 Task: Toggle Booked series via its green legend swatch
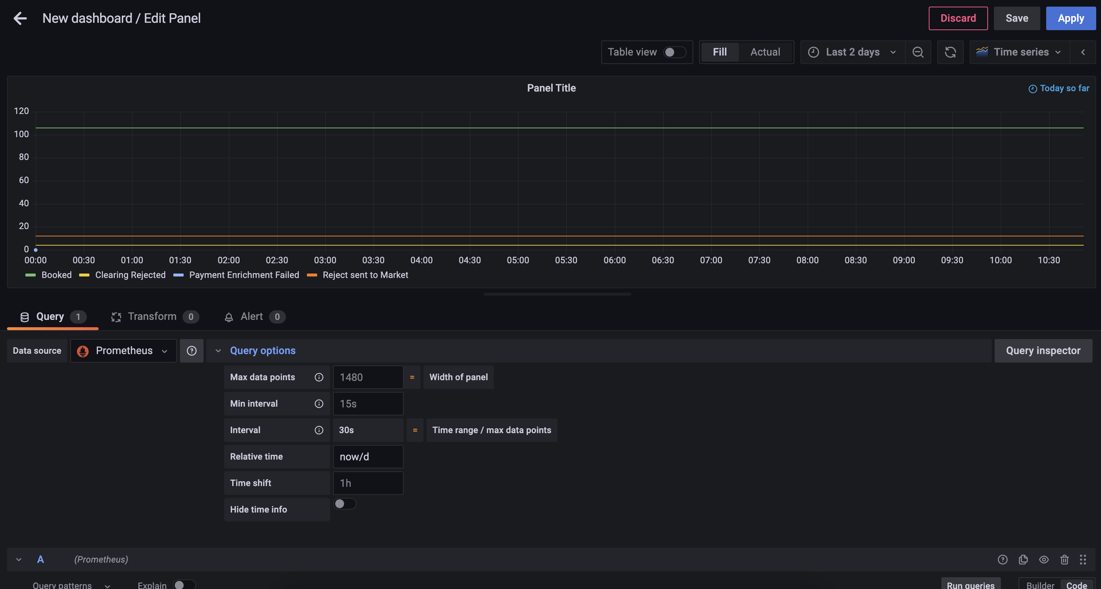(30, 275)
